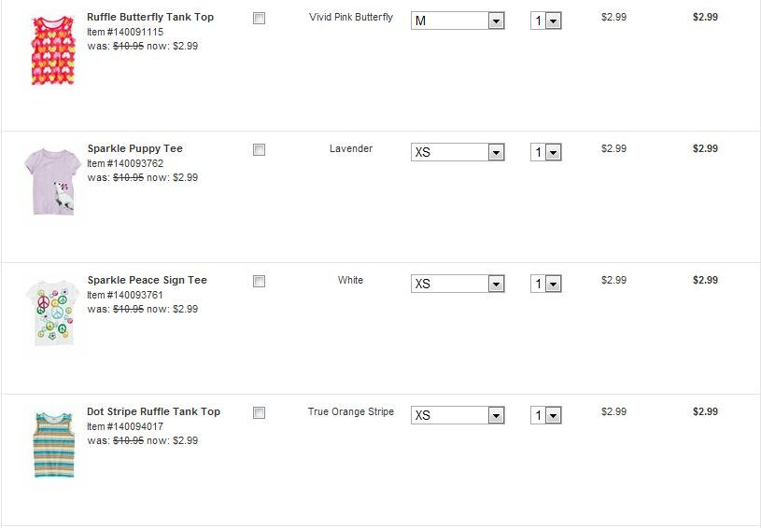This screenshot has width=761, height=528.
Task: Select the Sparkle Peace Sign Tee checkbox
Action: coord(259,282)
